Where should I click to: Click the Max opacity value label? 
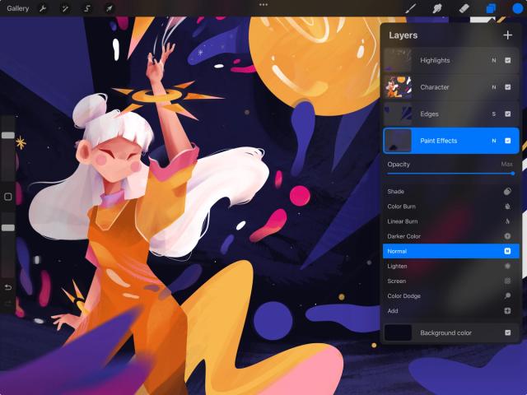point(506,165)
